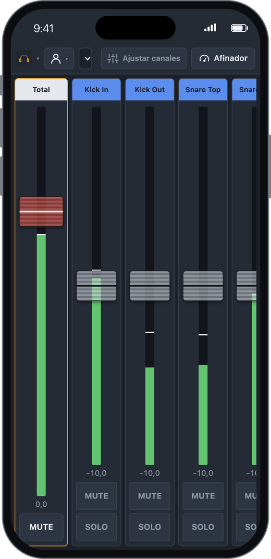Open the user profile dropdown arrow

67,59
